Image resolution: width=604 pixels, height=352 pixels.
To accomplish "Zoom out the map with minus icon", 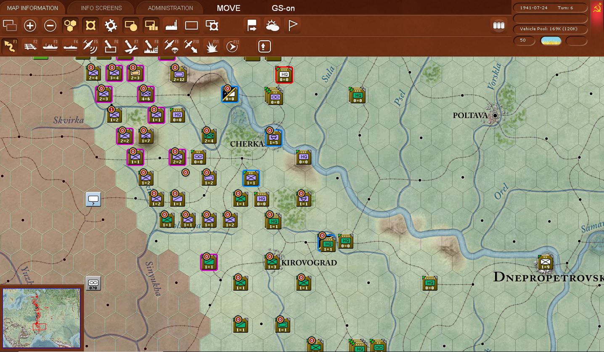I will point(50,26).
